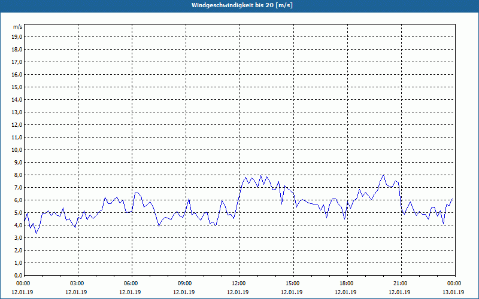Image resolution: width=479 pixels, height=299 pixels.
Task: Click the 7,0 y-axis label
Action: (x=18, y=188)
